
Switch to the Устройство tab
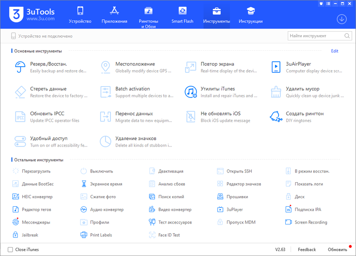point(80,15)
